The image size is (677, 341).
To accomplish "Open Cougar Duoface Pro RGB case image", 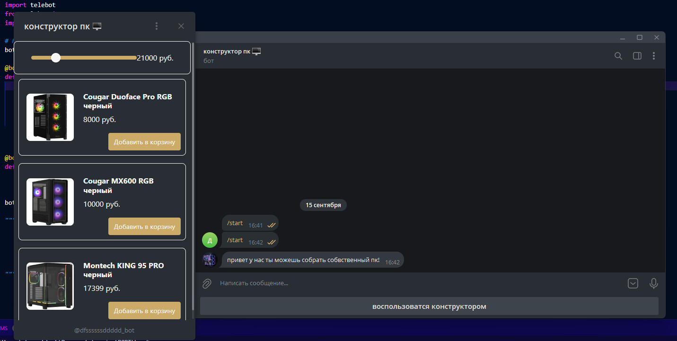I will coord(50,117).
